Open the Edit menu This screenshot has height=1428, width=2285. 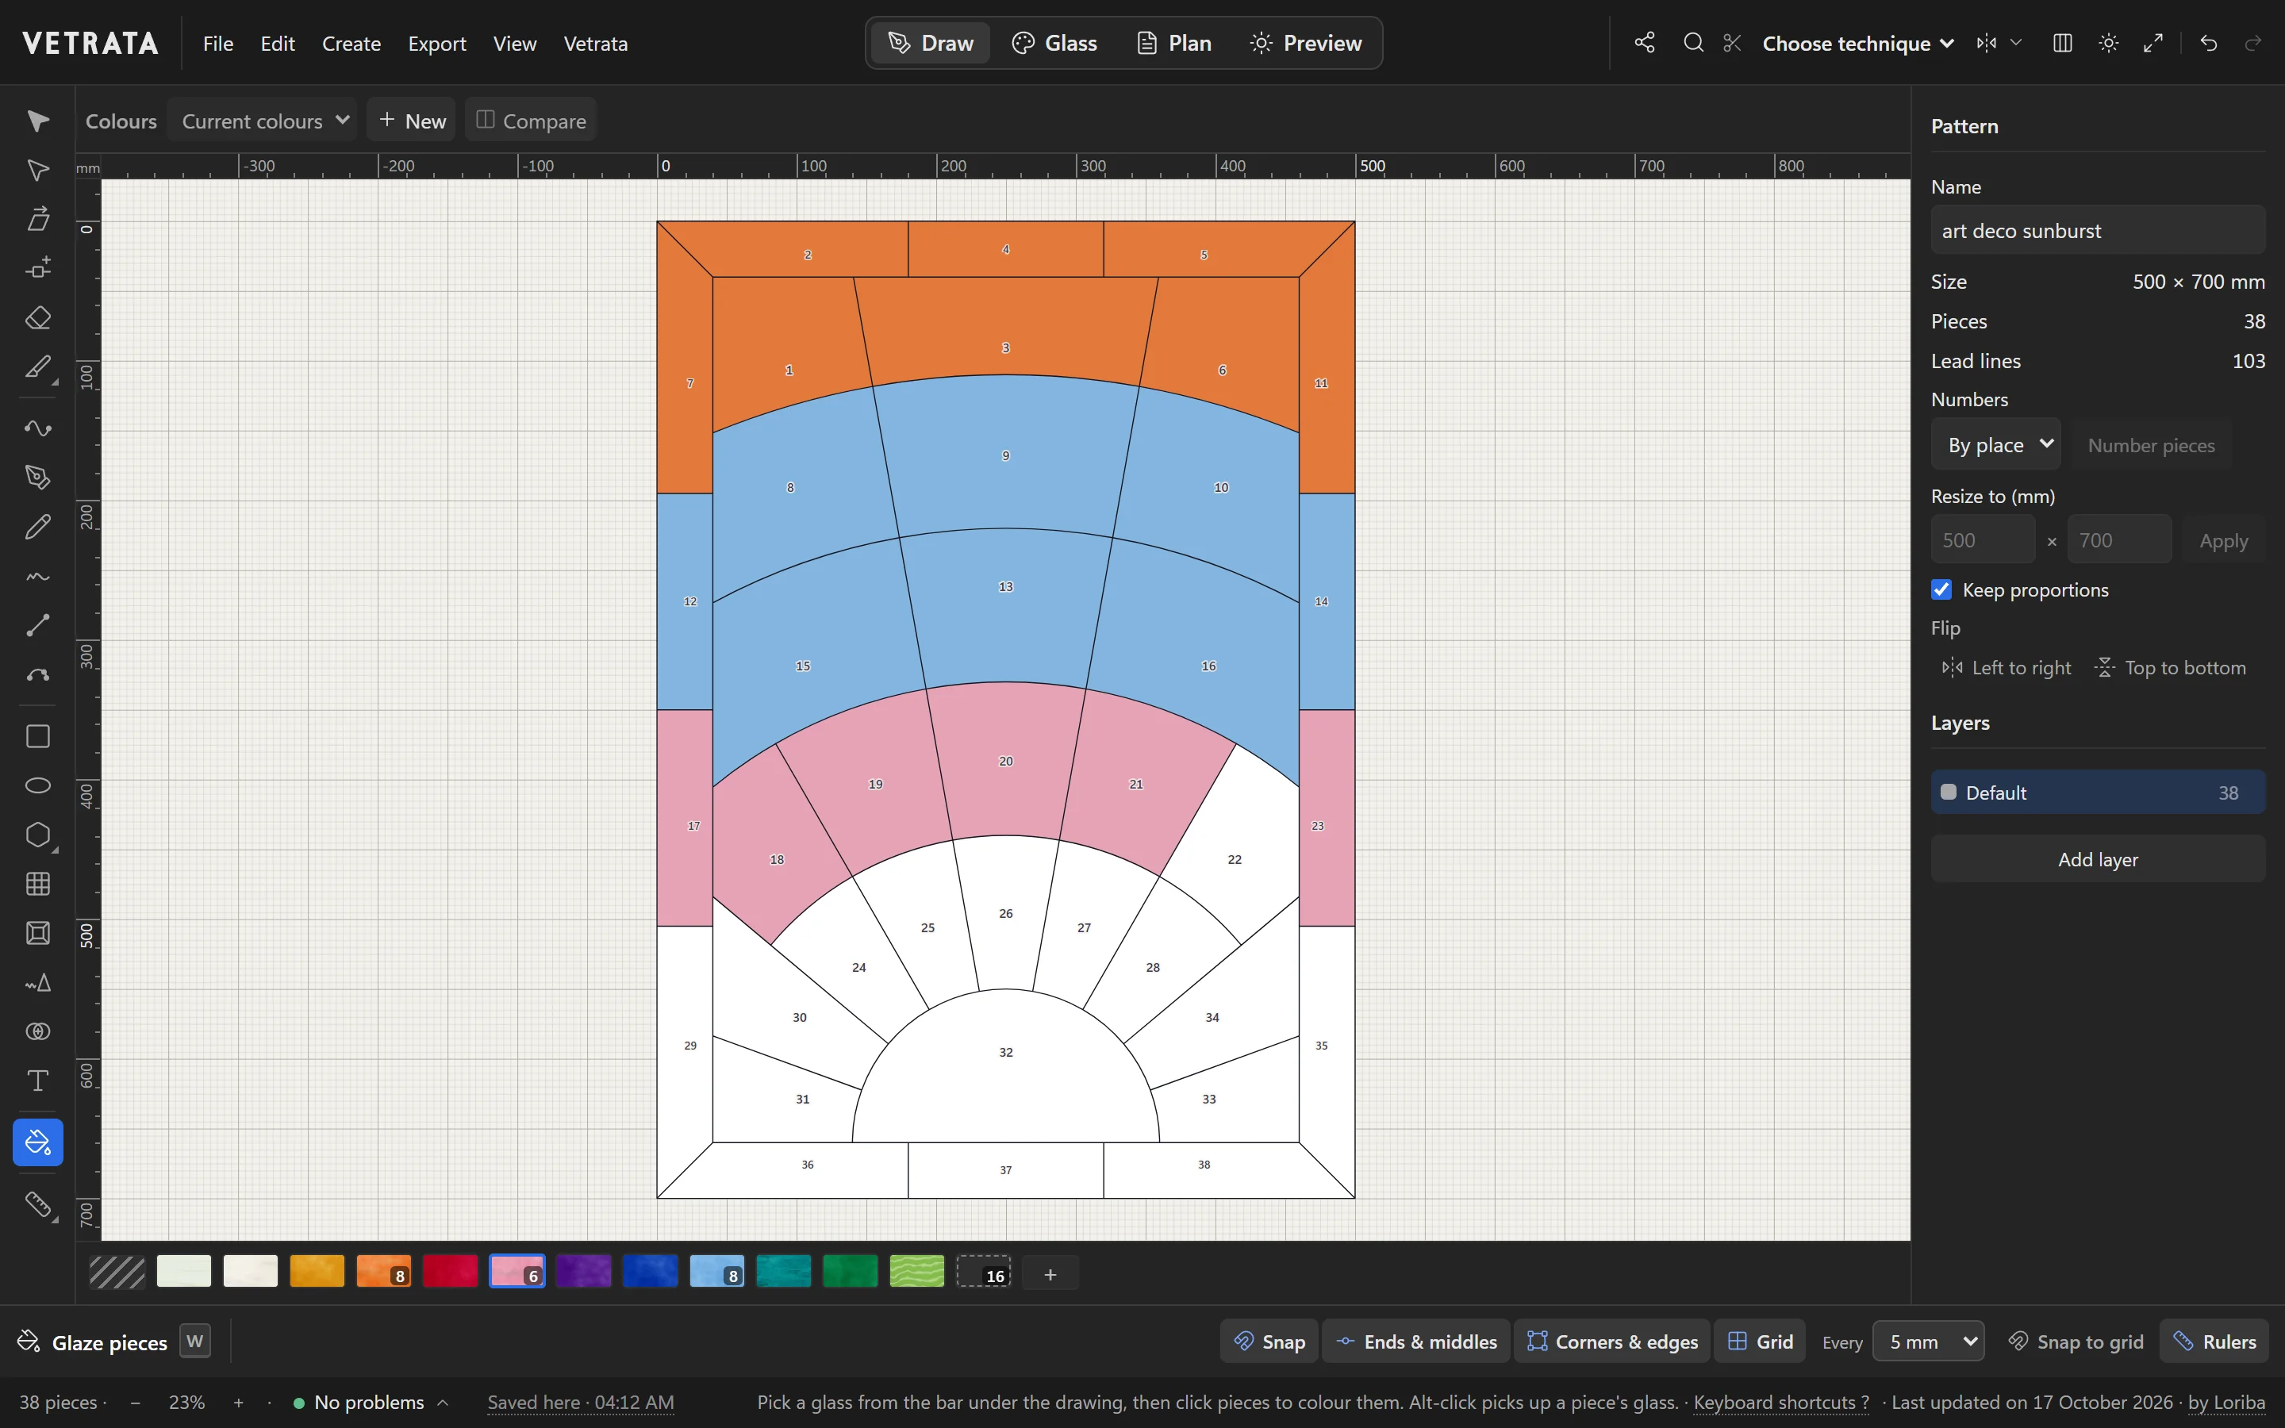tap(278, 44)
